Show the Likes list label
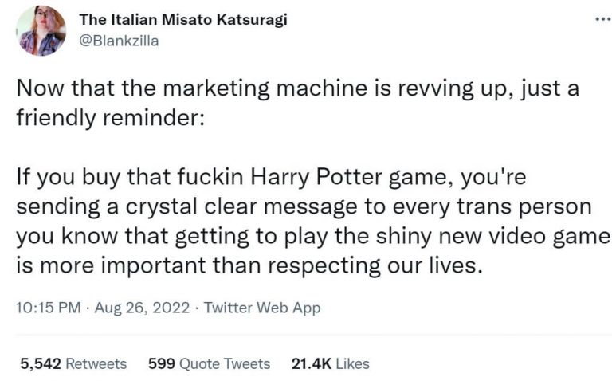 (x=353, y=363)
